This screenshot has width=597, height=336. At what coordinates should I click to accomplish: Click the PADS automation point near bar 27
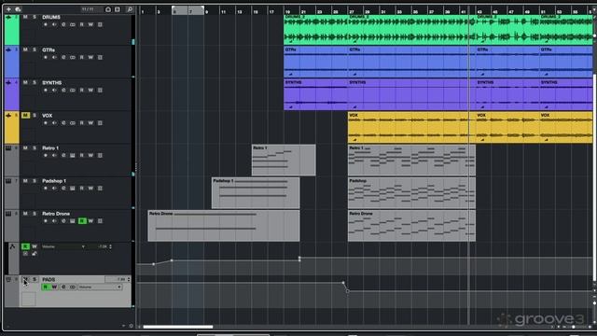[x=347, y=291]
